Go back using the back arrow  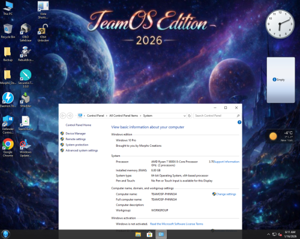63,116
